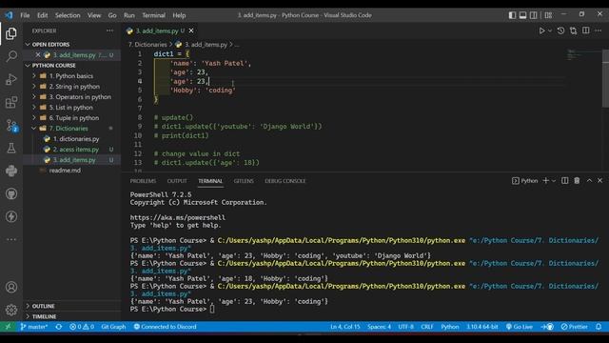Close add_items.py in Open Editors
This screenshot has width=609, height=343.
tap(38, 55)
